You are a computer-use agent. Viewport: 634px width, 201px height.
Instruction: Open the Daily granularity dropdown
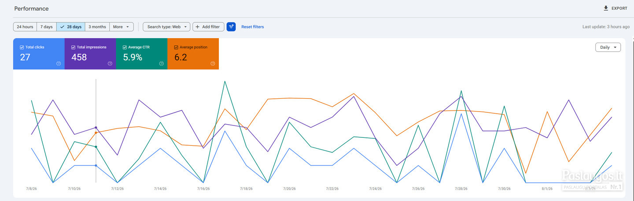point(608,47)
